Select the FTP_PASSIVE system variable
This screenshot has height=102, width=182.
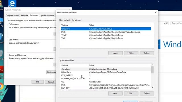[106, 75]
